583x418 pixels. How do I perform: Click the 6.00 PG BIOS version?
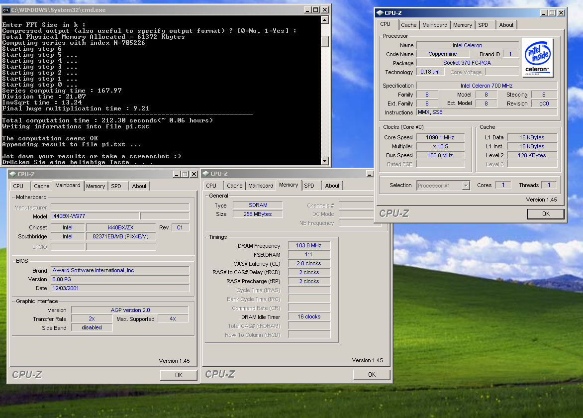(120, 279)
